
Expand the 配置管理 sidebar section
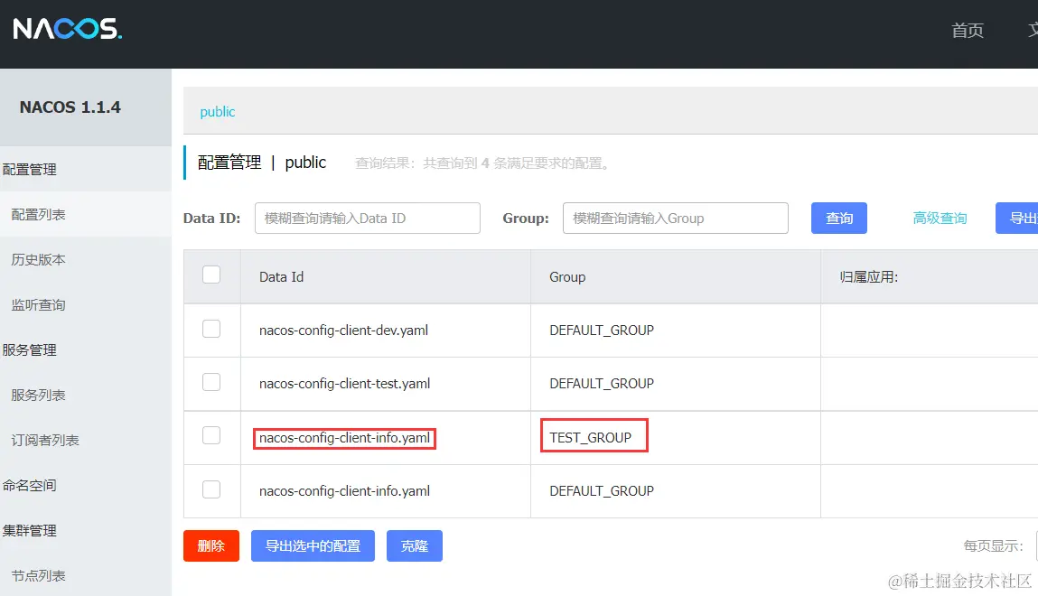[30, 170]
